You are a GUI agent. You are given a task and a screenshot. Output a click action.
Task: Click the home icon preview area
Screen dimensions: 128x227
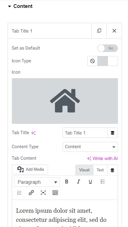point(65,101)
